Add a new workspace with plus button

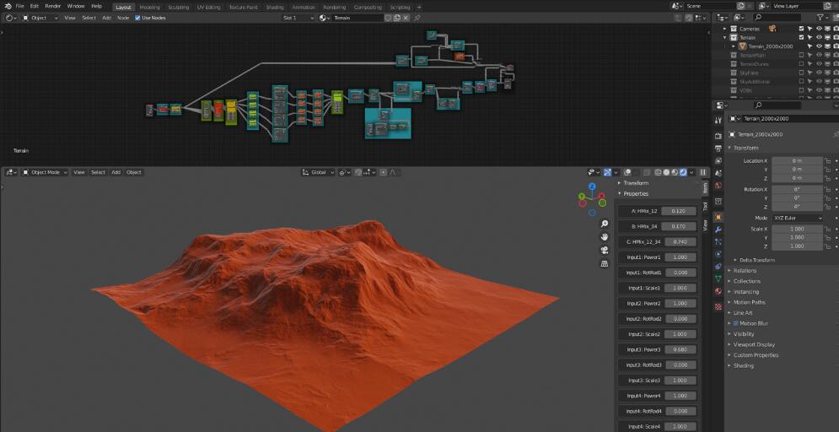point(419,7)
